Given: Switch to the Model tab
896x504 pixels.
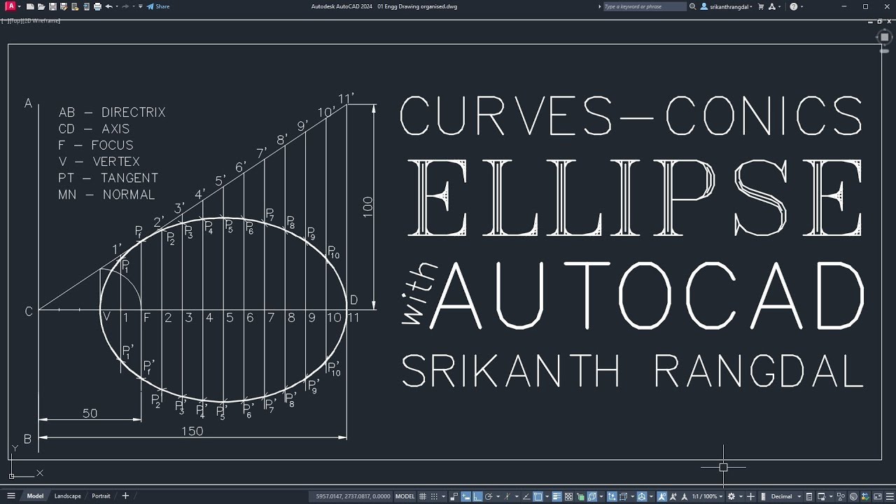Looking at the screenshot, I should (35, 496).
